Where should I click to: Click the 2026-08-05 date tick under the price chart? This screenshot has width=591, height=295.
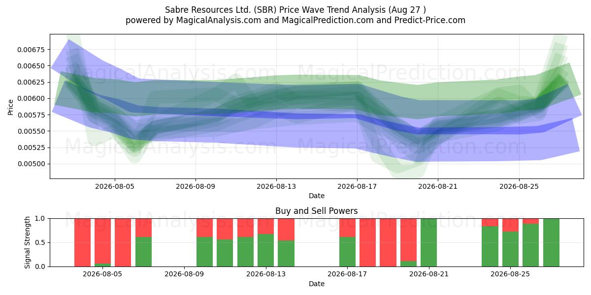[115, 186]
